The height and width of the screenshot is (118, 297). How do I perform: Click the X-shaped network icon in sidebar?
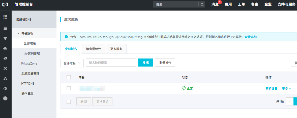(5, 68)
